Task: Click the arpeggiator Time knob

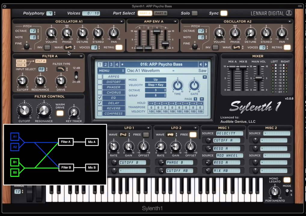Action: pyautogui.click(x=178, y=85)
